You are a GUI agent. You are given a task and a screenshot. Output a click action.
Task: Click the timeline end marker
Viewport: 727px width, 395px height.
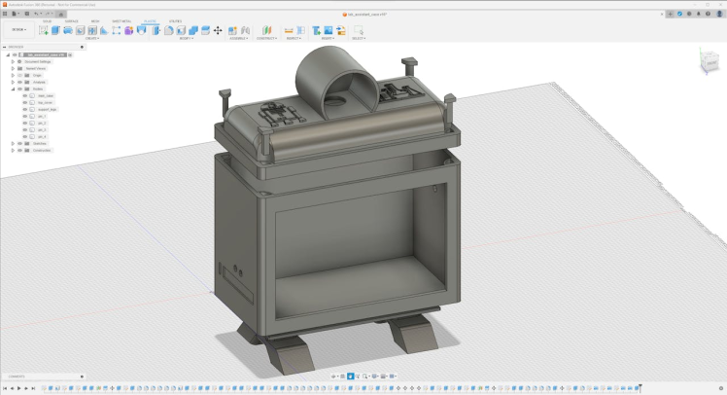click(640, 388)
